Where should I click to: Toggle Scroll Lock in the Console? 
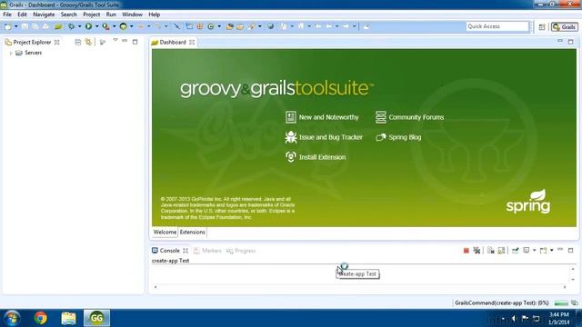pos(501,251)
